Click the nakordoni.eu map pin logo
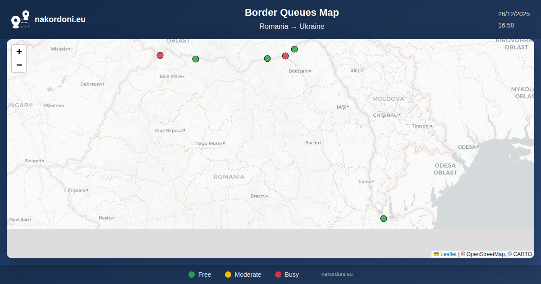 coord(20,19)
